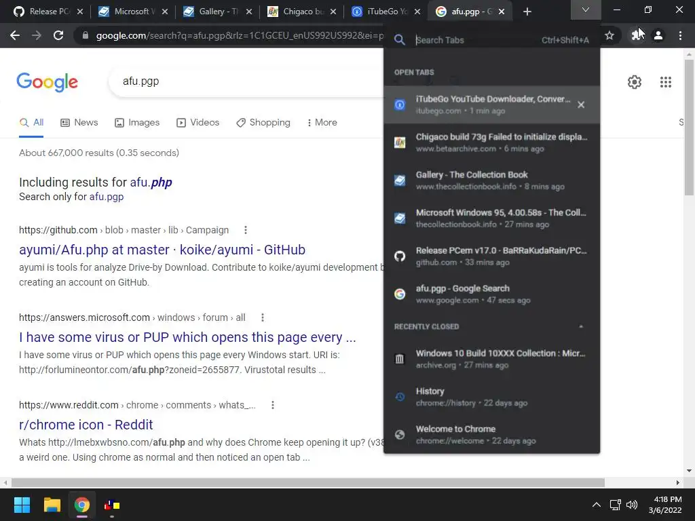The height and width of the screenshot is (521, 695).
Task: Open the network tray icon
Action: click(x=615, y=505)
